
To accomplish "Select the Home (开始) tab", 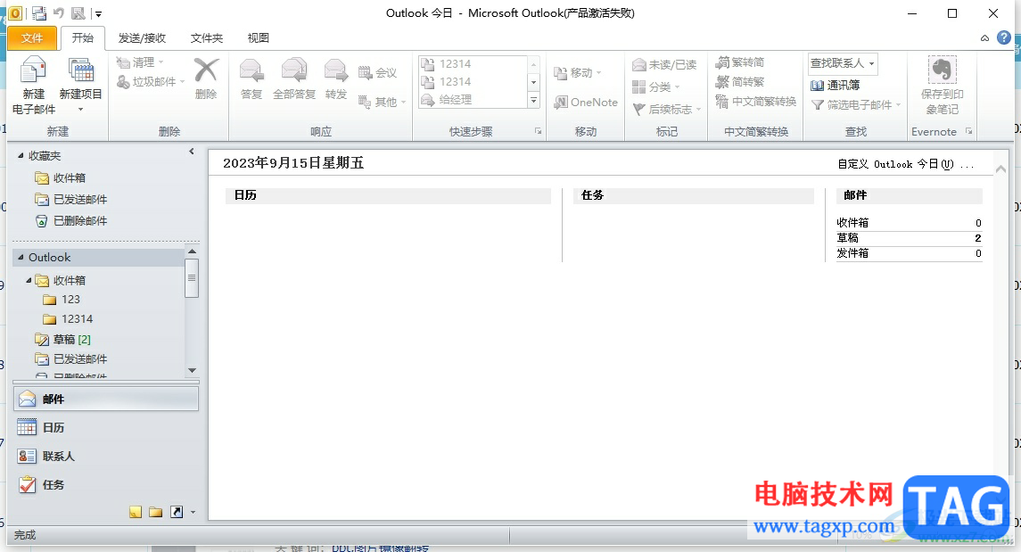I will (x=83, y=37).
